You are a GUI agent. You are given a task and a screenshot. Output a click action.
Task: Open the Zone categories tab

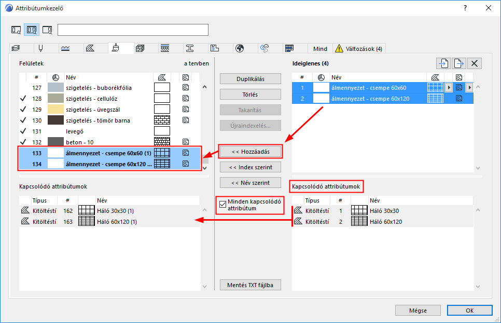pyautogui.click(x=215, y=48)
